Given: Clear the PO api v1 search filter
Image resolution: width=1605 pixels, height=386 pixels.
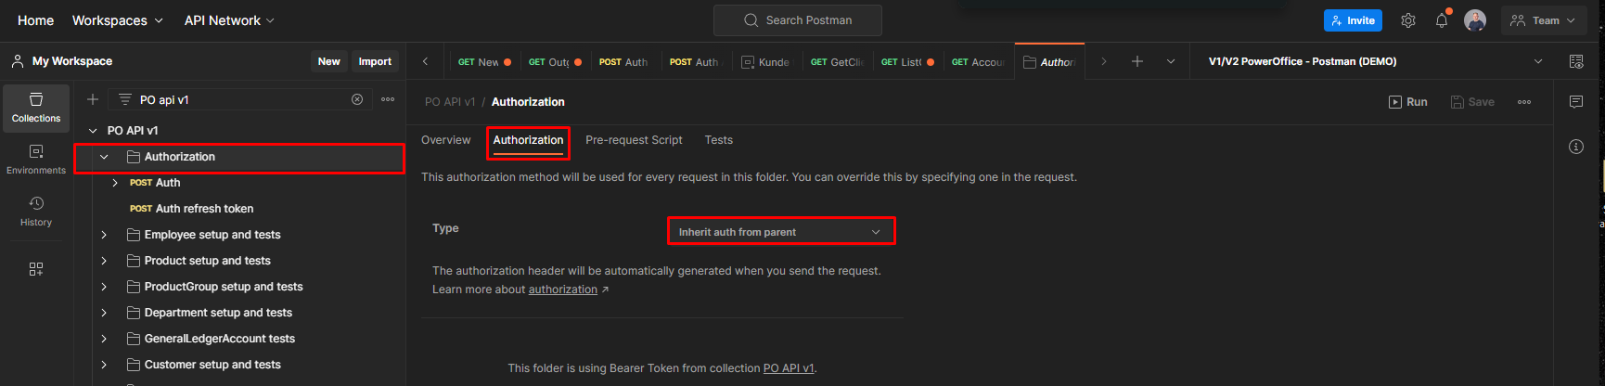Looking at the screenshot, I should tap(357, 99).
